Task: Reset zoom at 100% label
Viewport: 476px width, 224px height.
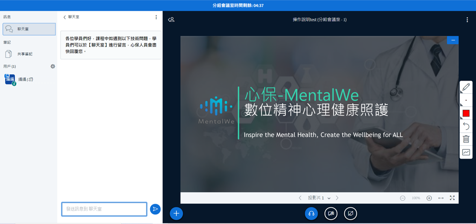Action: 416,198
